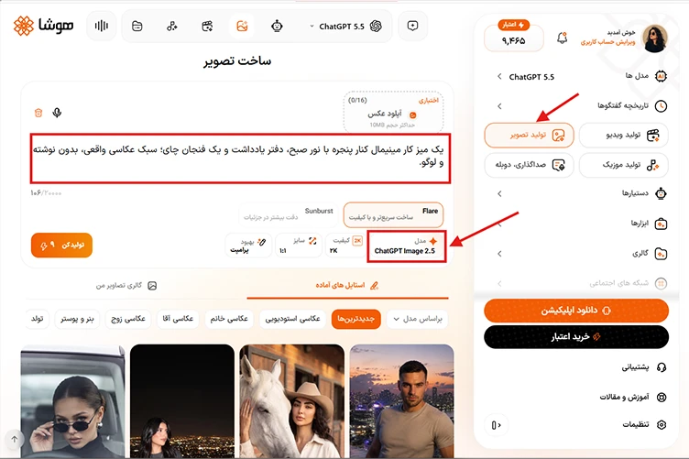
Task: Select عکاسی آقا filter chip
Action: point(178,319)
